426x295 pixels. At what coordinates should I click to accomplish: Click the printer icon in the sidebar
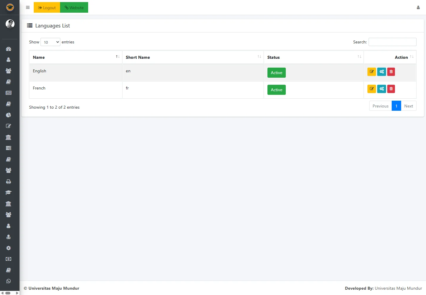[x=9, y=182]
